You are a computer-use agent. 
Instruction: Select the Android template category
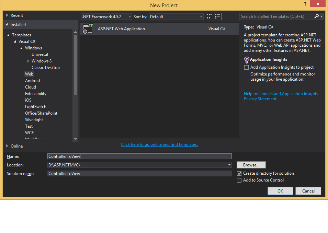pos(32,80)
